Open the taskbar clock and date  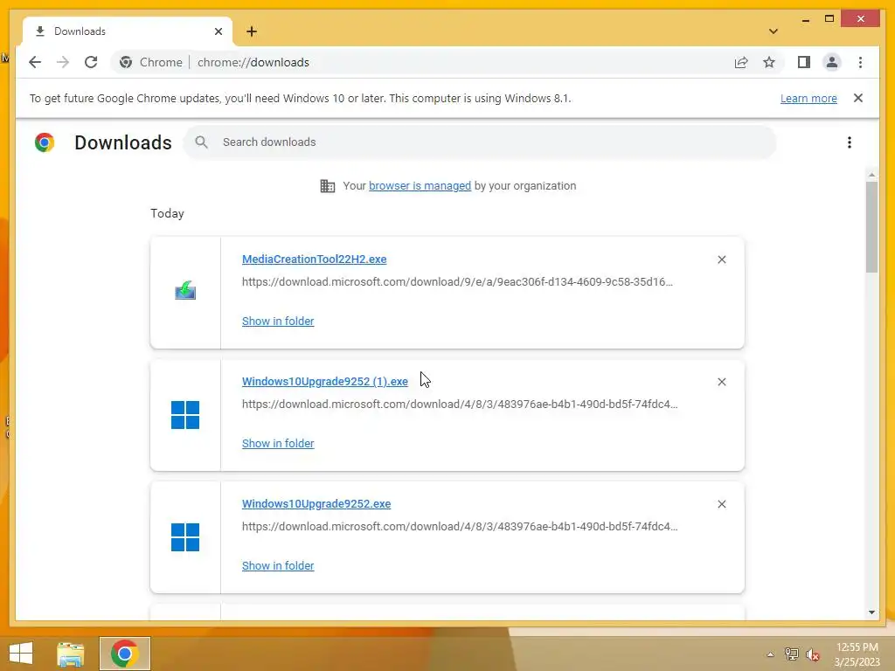(857, 654)
